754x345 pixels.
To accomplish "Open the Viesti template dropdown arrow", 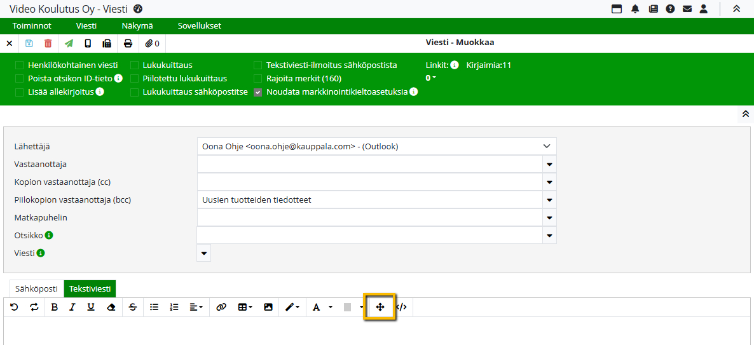I will [203, 254].
